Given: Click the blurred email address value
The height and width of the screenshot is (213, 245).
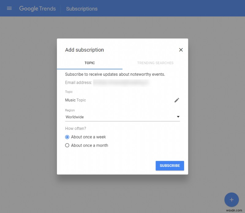Looking at the screenshot, I should pos(121,83).
